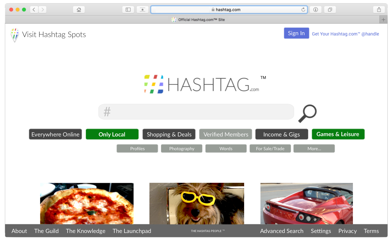Image resolution: width=391 pixels, height=240 pixels.
Task: Click the magnifying glass search icon
Action: pos(307,112)
